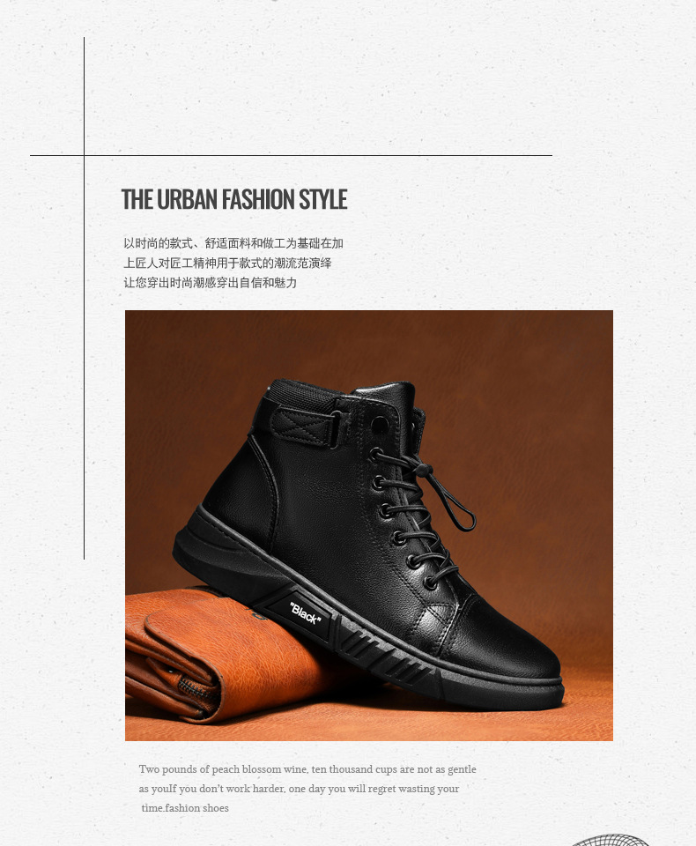Click the velcro ankle strap with X stitching
Screen dimensions: 696x846
pos(306,428)
